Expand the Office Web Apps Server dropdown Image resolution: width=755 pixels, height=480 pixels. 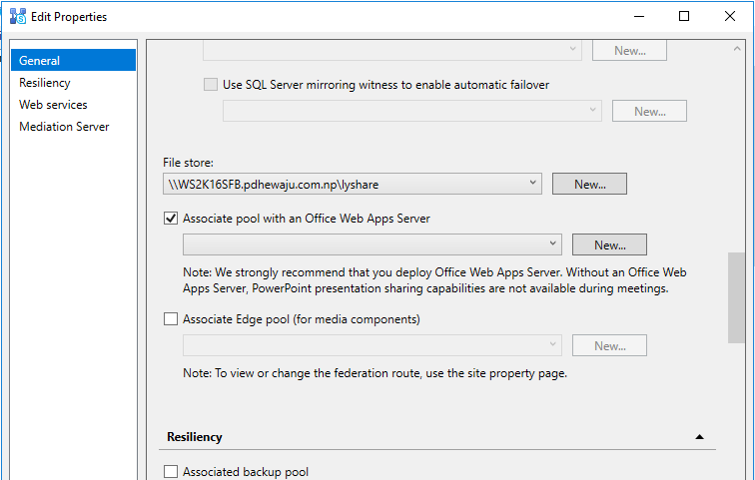pyautogui.click(x=373, y=244)
